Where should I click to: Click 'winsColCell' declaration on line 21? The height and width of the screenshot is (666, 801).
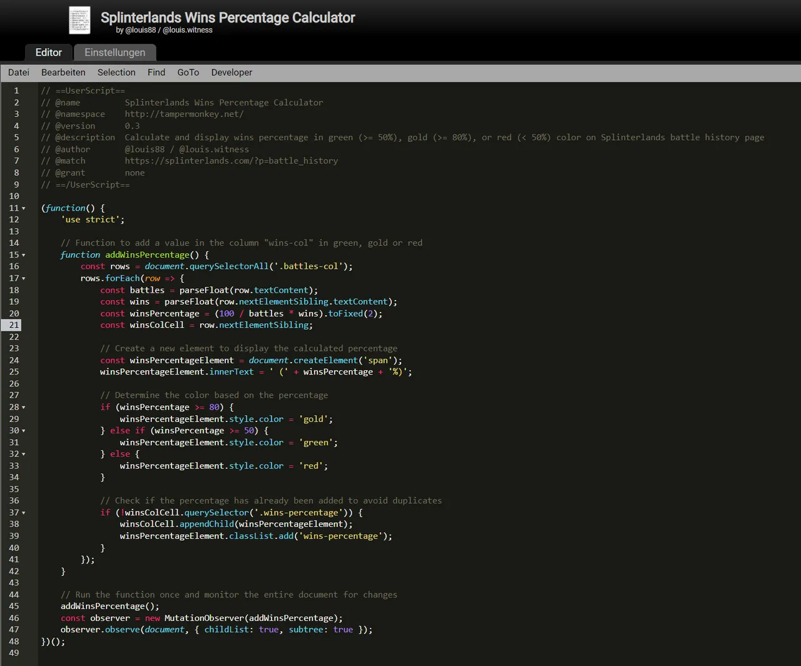pos(157,325)
